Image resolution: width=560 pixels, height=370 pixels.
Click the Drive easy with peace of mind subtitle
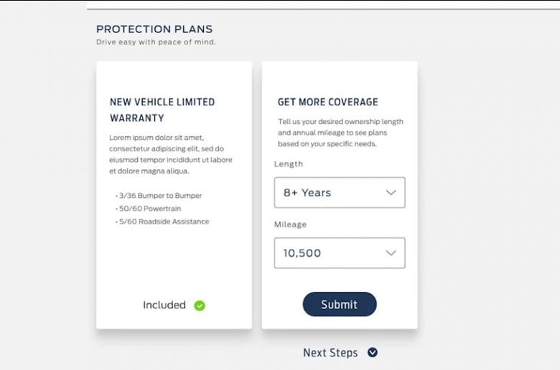click(156, 42)
